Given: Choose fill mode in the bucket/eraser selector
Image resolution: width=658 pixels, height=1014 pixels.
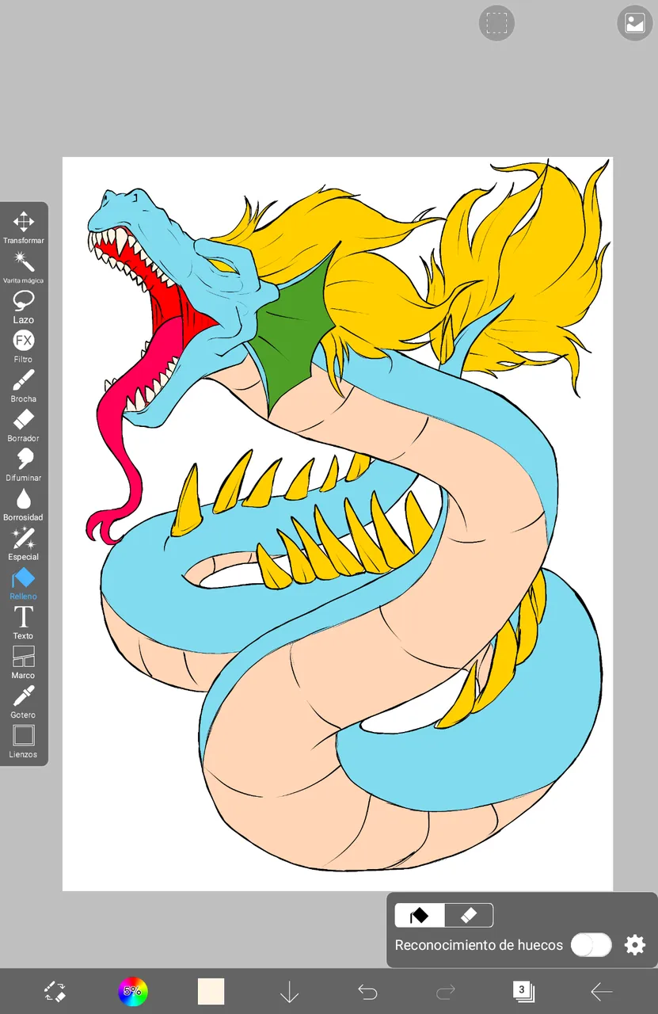Looking at the screenshot, I should pyautogui.click(x=420, y=916).
